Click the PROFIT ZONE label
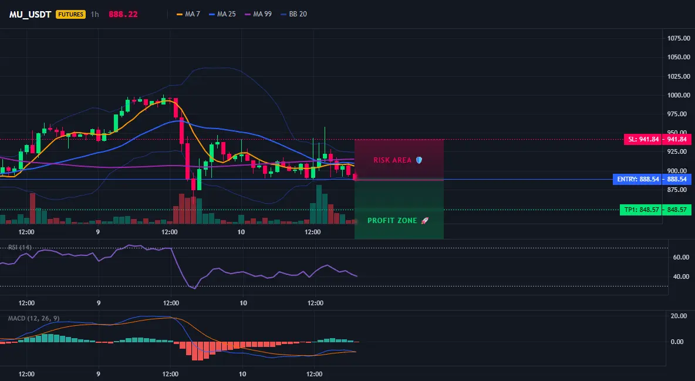Image resolution: width=695 pixels, height=381 pixels. tap(392, 220)
